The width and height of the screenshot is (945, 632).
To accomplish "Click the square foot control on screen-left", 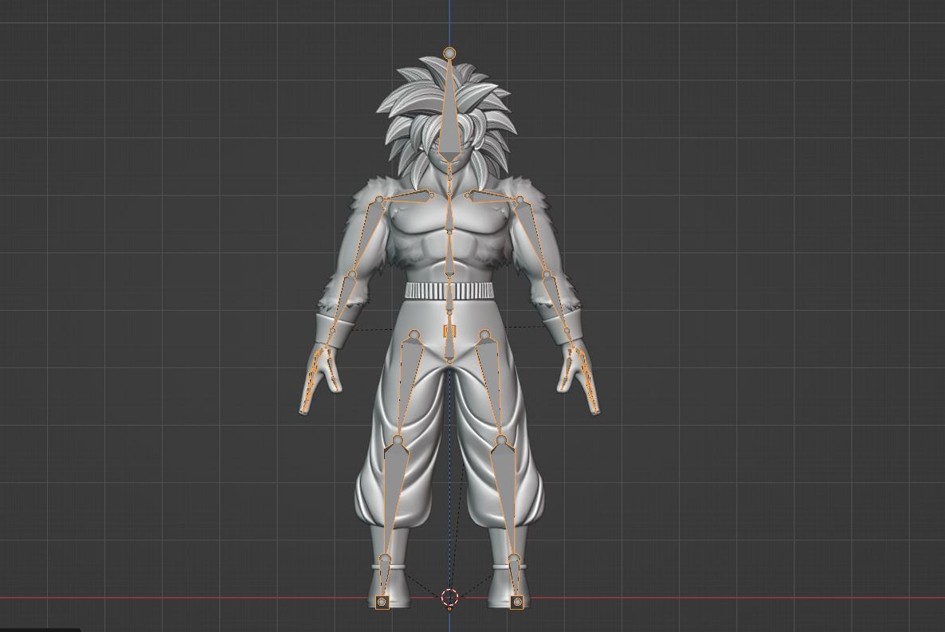I will (382, 602).
